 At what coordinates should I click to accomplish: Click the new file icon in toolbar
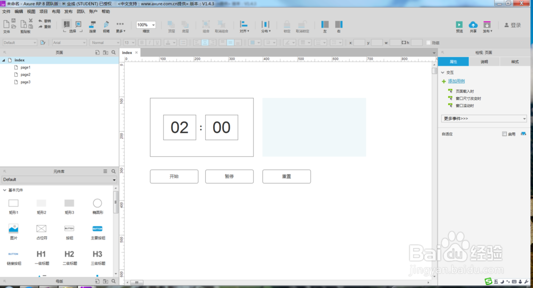[x=6, y=24]
